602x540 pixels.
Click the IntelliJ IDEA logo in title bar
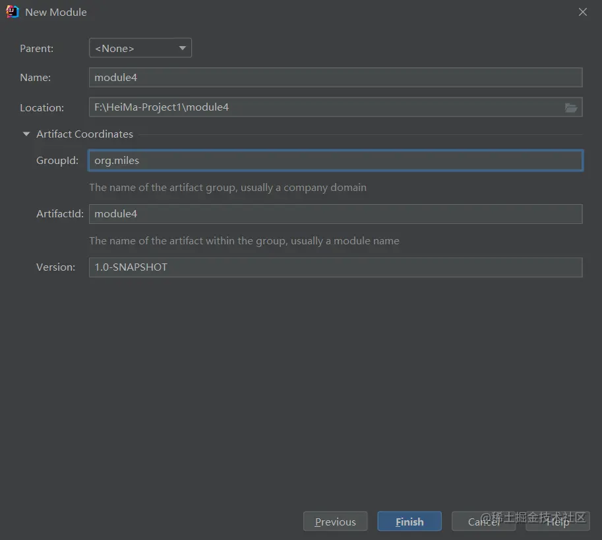[13, 12]
